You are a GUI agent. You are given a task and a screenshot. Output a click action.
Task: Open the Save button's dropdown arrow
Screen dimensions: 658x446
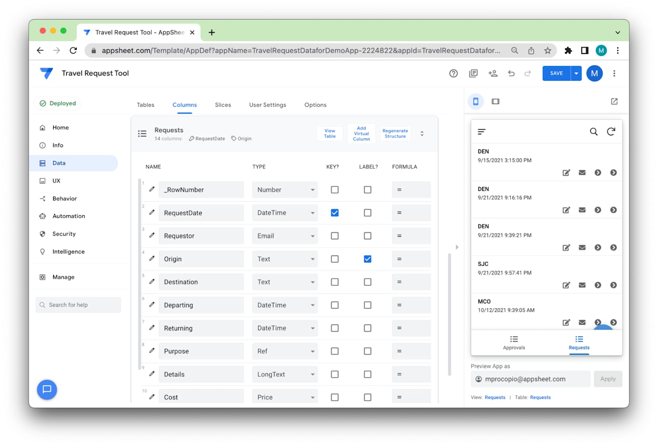[576, 73]
